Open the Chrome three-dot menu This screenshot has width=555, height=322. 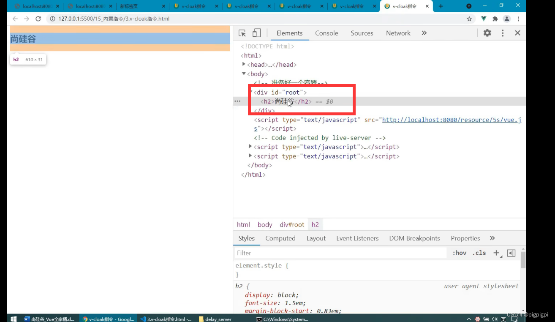point(518,19)
